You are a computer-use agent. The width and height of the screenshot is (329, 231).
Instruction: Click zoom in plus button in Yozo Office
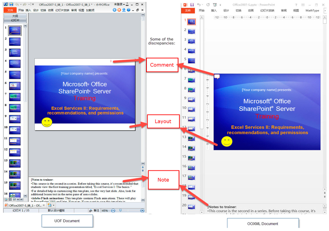(142, 210)
